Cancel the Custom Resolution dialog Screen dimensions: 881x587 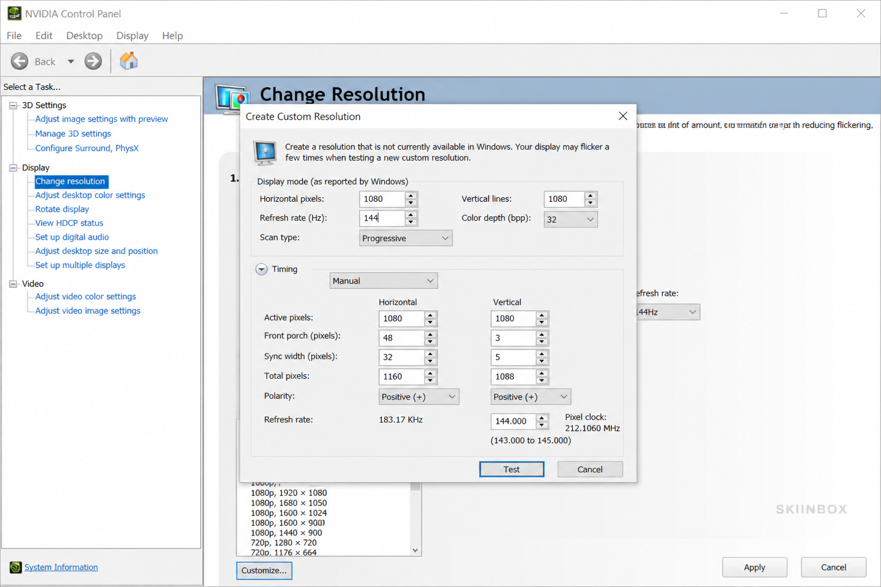pyautogui.click(x=590, y=469)
